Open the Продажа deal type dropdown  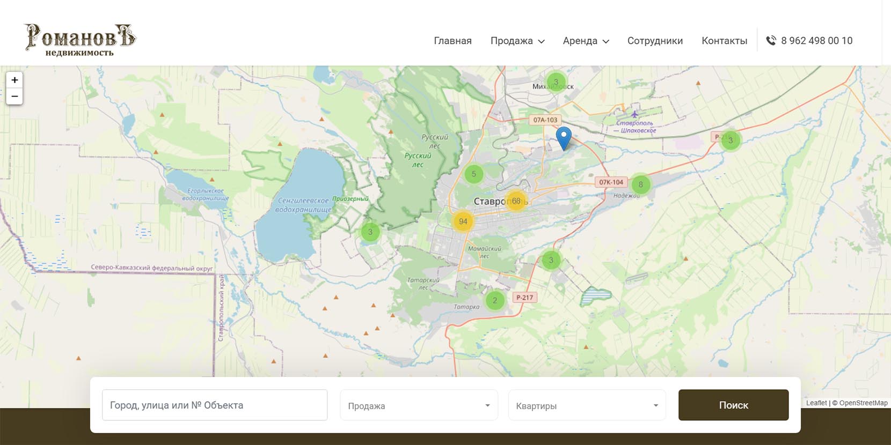pos(419,405)
